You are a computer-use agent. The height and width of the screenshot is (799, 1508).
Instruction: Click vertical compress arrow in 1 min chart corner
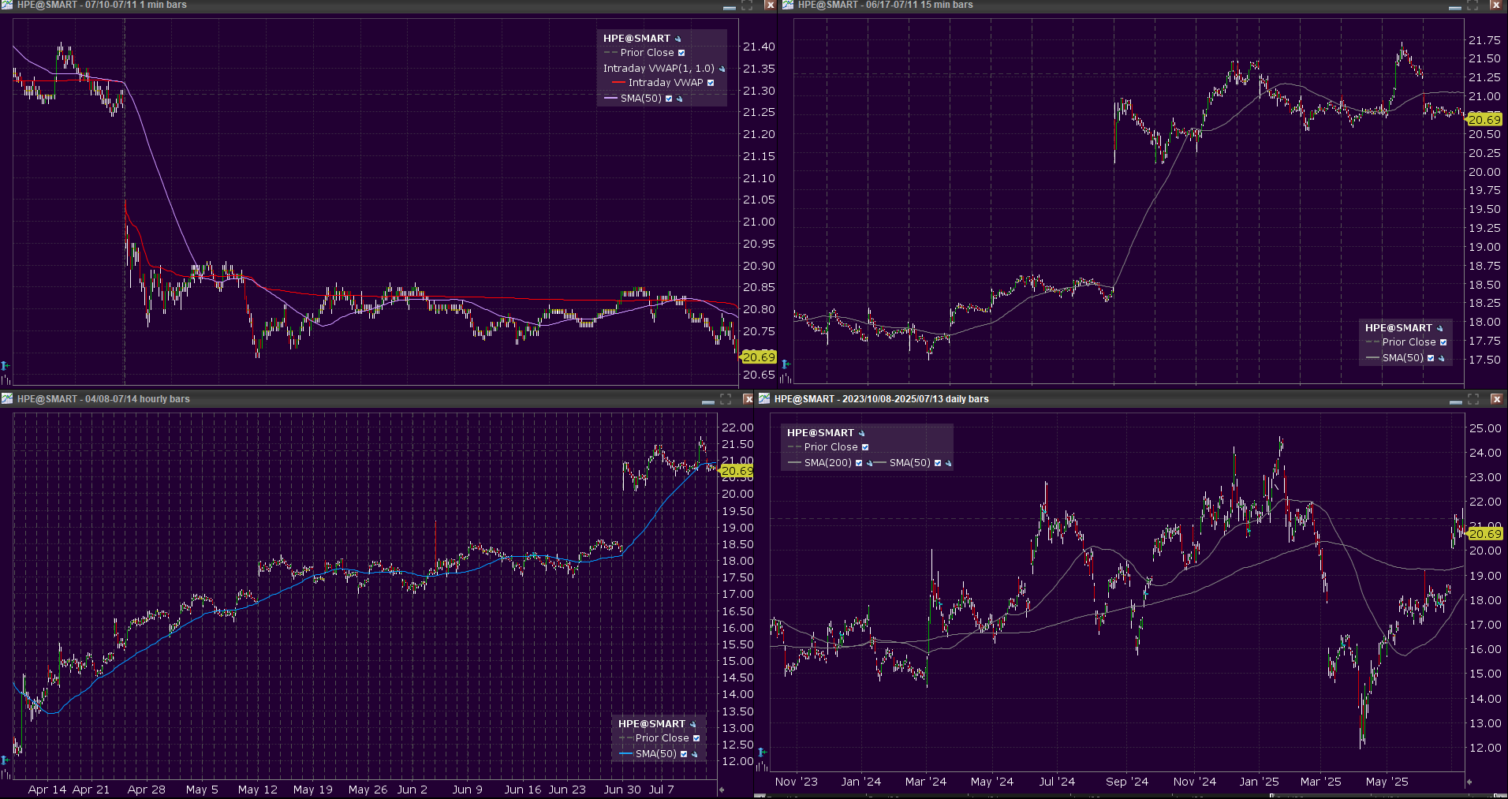tap(6, 365)
